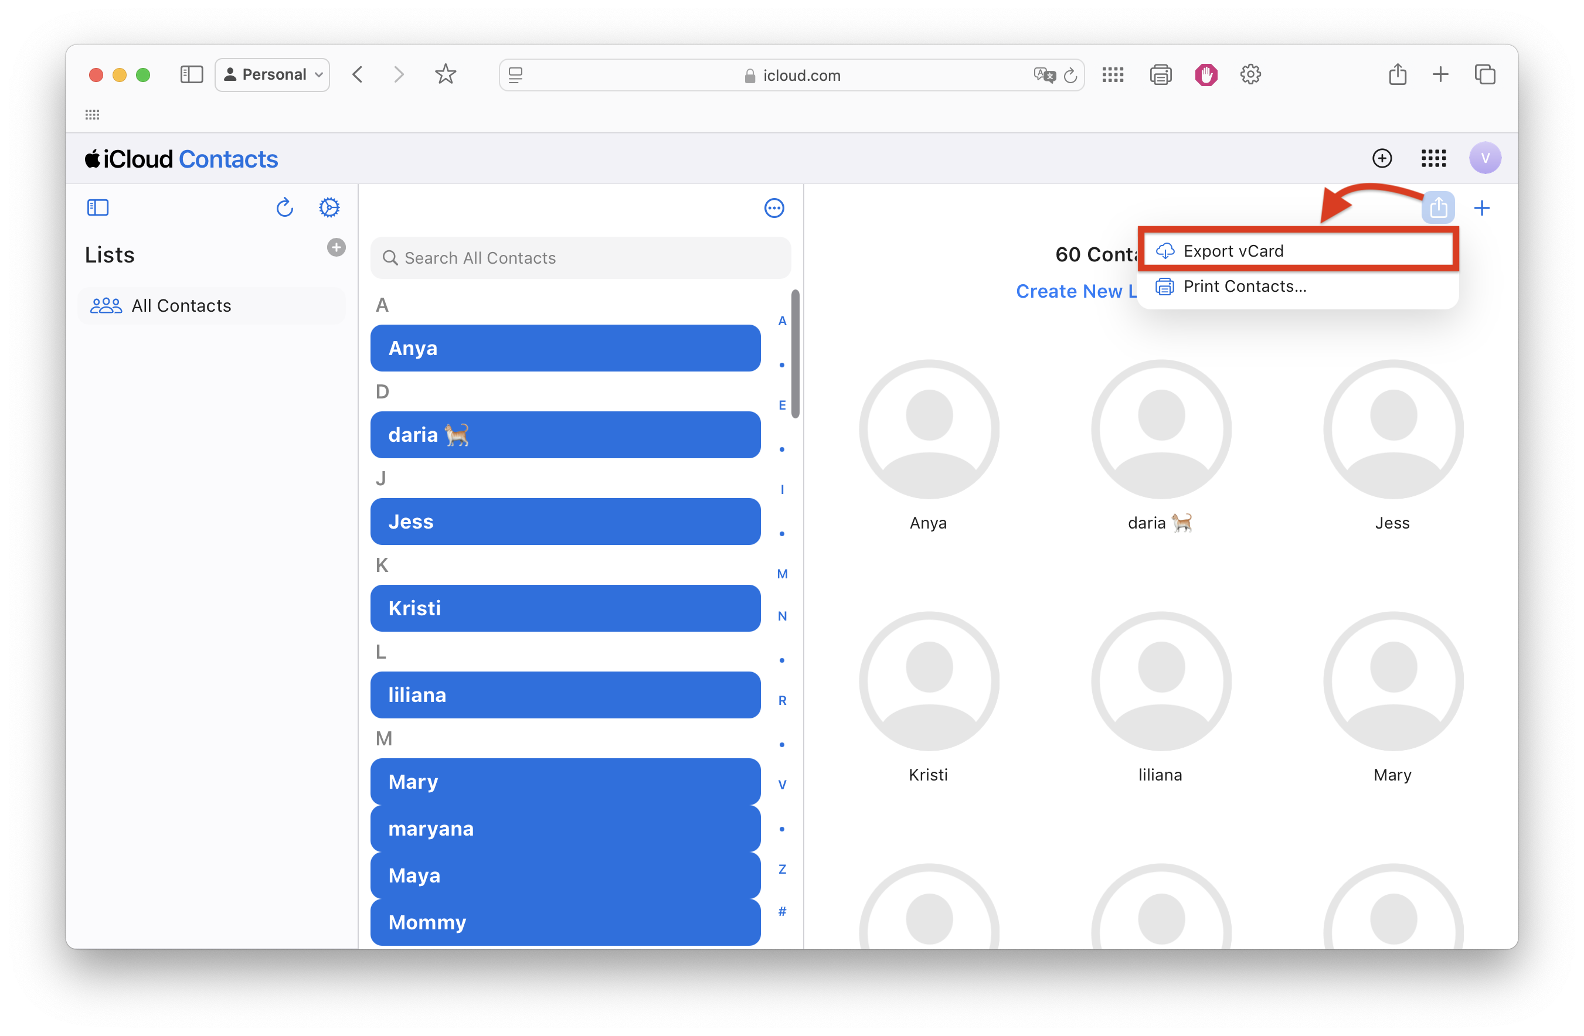Screen dimensions: 1584x1036
Task: Open account avatar V menu
Action: pos(1485,158)
